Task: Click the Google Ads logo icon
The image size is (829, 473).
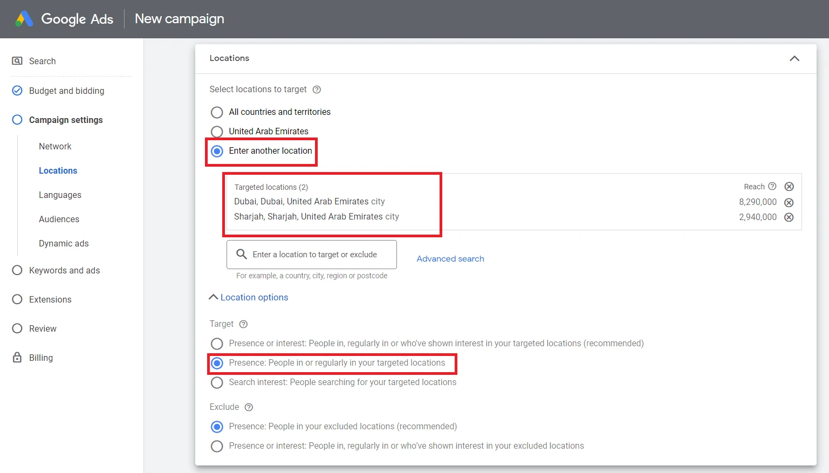Action: [24, 19]
